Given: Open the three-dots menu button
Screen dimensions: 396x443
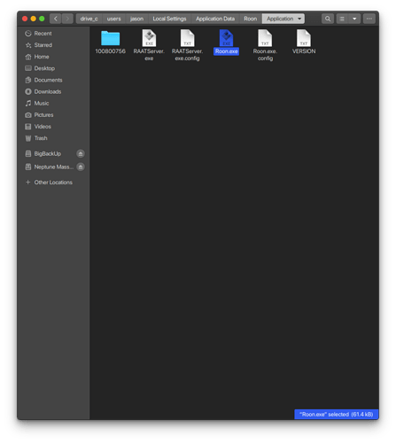Looking at the screenshot, I should tap(369, 19).
